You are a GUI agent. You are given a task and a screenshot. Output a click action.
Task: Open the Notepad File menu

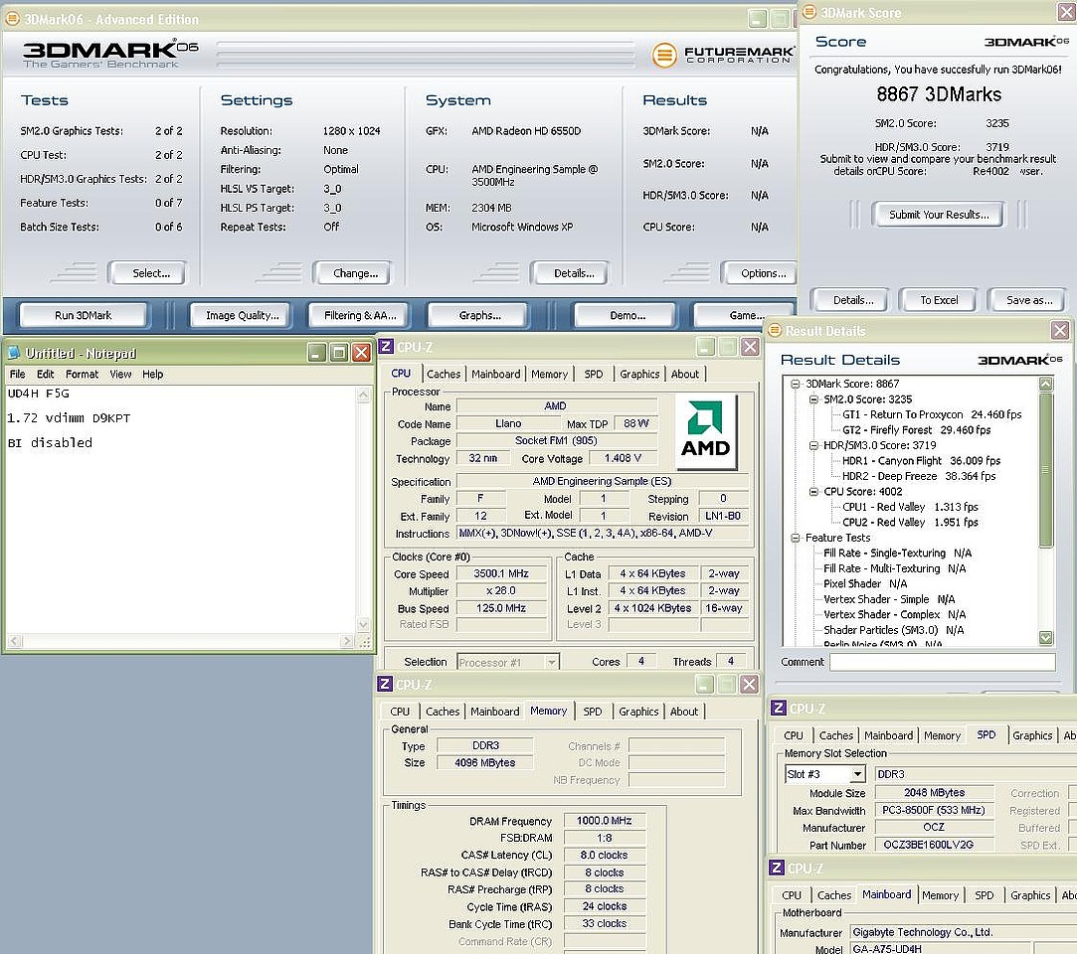point(17,374)
